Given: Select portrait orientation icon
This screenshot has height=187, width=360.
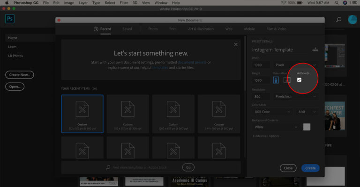Looking at the screenshot, I should pos(276,80).
